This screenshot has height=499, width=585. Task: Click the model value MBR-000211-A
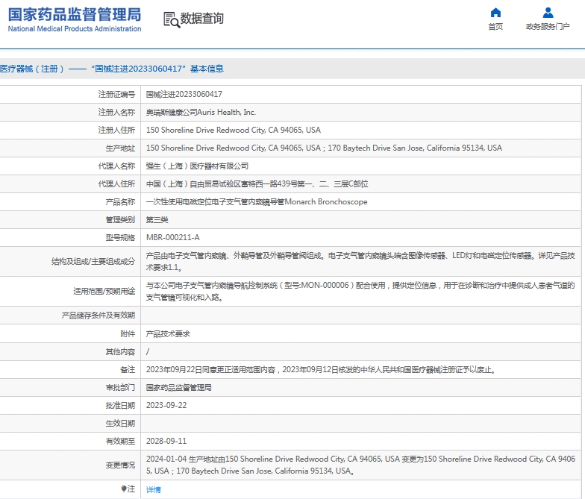click(x=172, y=237)
